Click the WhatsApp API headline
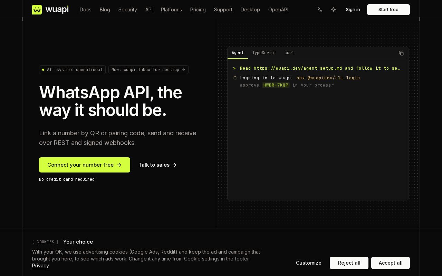 pos(110,101)
